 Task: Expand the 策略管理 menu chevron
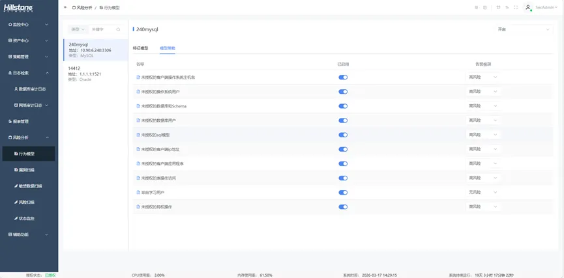tap(46, 57)
